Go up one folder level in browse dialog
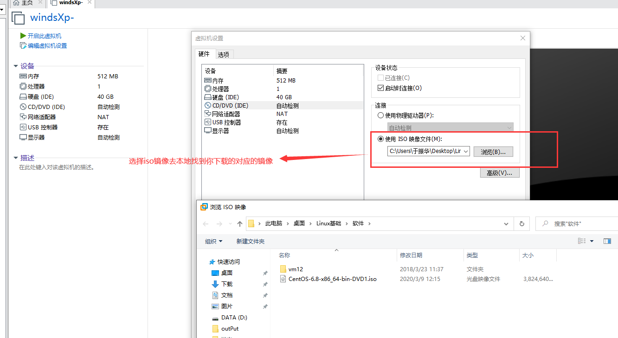 tap(240, 223)
